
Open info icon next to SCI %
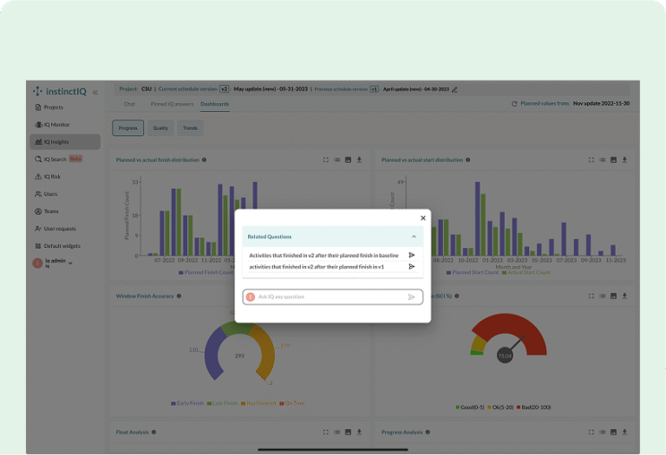[457, 296]
